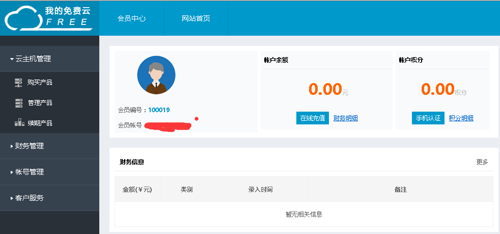This screenshot has width=500, height=234.
Task: Click the 帐户积分 panel heading
Action: (x=411, y=60)
